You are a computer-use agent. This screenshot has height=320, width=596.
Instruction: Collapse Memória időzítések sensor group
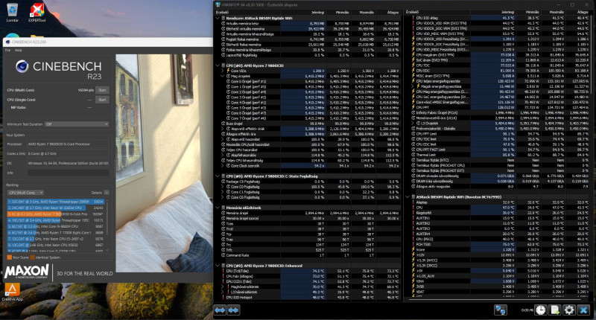[x=218, y=208]
